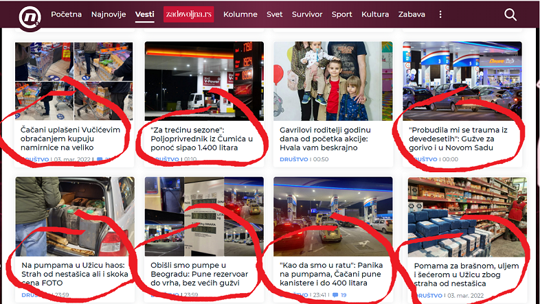Screen dimensions: 540x304
Task: Click the flour shelves store thumbnail
Action: point(467,217)
